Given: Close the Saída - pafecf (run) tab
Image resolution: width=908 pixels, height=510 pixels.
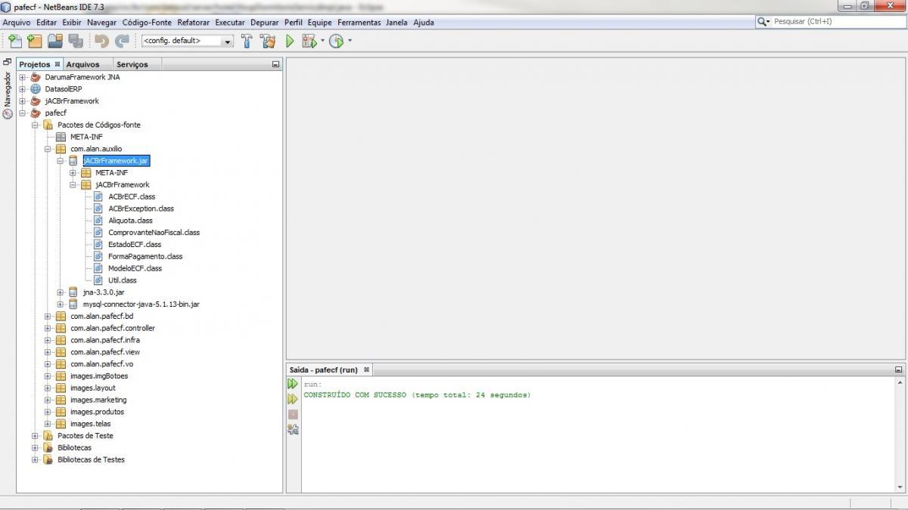Looking at the screenshot, I should [366, 369].
